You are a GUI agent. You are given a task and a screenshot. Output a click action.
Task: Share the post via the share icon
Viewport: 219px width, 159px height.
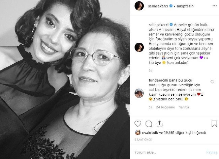159,124
